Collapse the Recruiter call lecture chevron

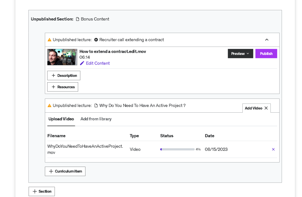[x=267, y=40]
